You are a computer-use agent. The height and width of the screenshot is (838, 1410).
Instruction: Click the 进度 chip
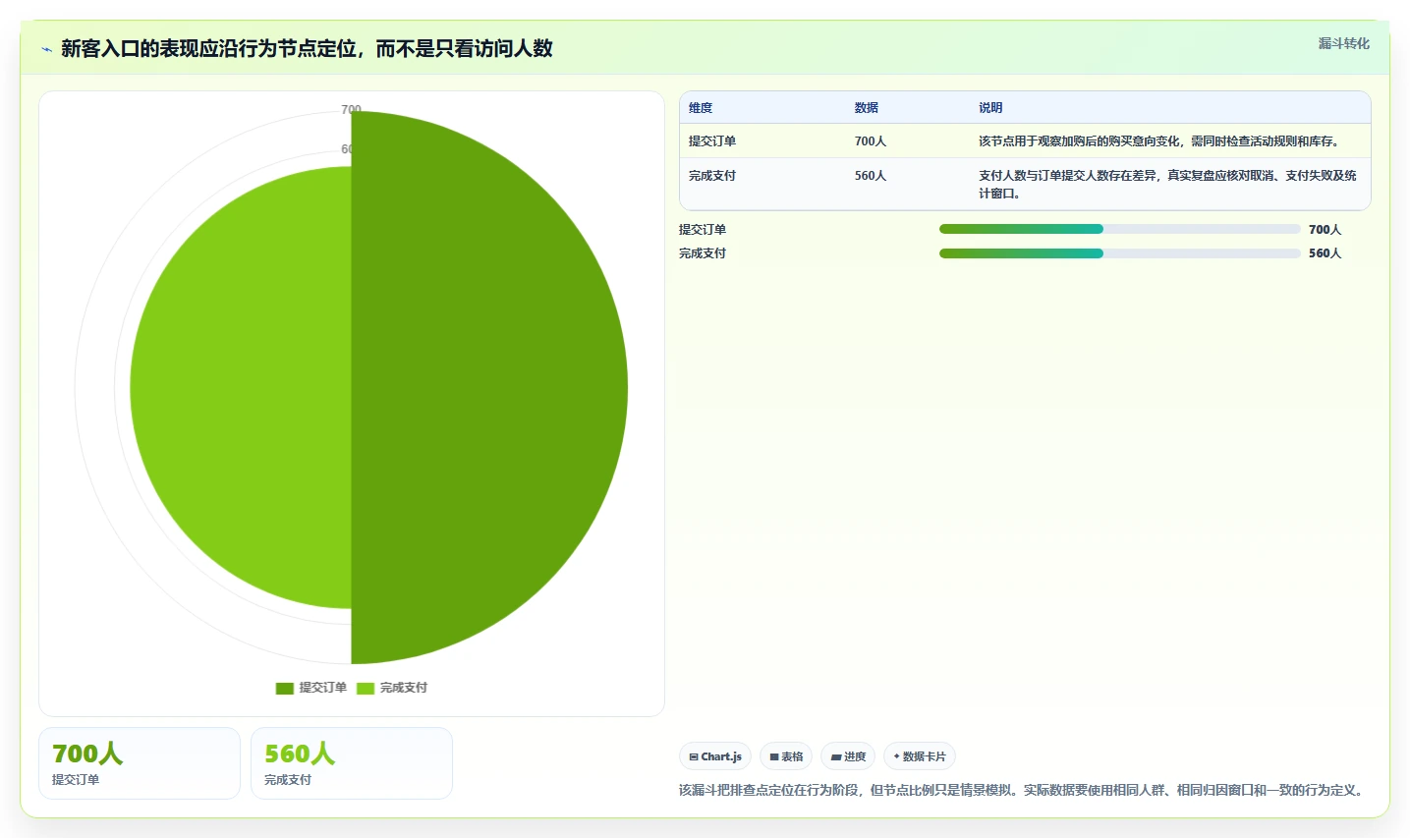coord(848,756)
